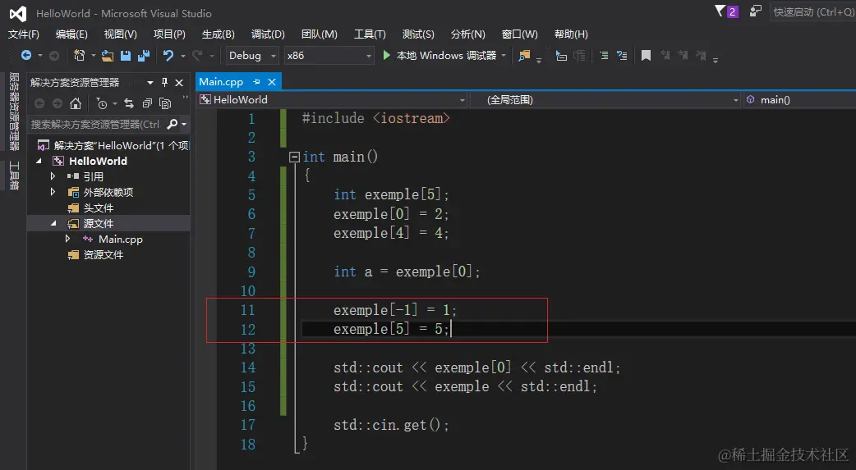Open the 服务器资源管理器 side tab
The height and width of the screenshot is (470, 856).
pyautogui.click(x=14, y=112)
